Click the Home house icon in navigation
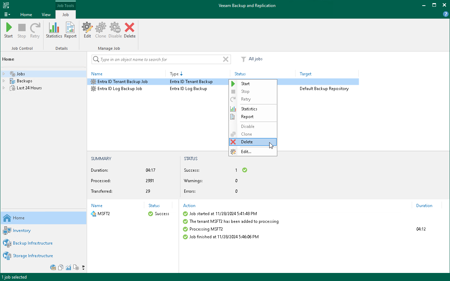This screenshot has width=450, height=281. click(7, 218)
